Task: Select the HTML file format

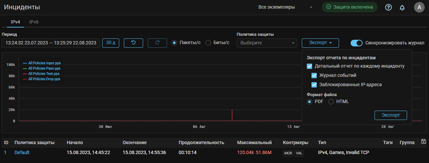Action: pyautogui.click(x=331, y=102)
